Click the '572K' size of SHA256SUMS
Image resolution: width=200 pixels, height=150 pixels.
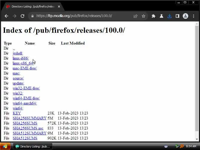pos(52,123)
